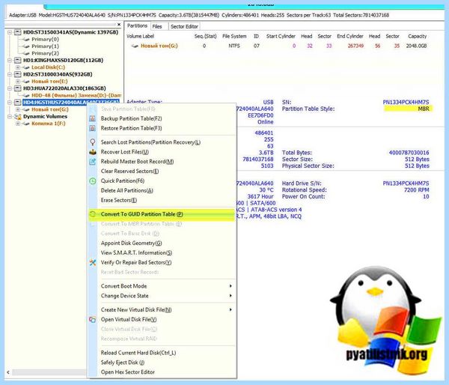Collapse the HD3 HUA722020ALA330 tree node
This screenshot has height=385, width=449.
coord(10,88)
